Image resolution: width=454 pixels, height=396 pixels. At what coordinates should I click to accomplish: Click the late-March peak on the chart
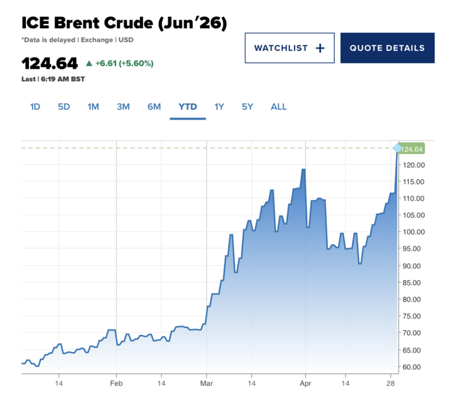point(303,169)
